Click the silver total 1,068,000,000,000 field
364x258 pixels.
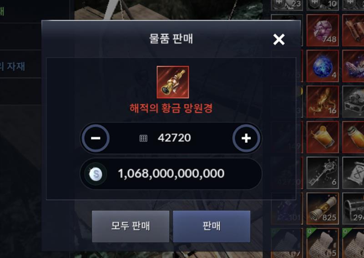click(171, 174)
